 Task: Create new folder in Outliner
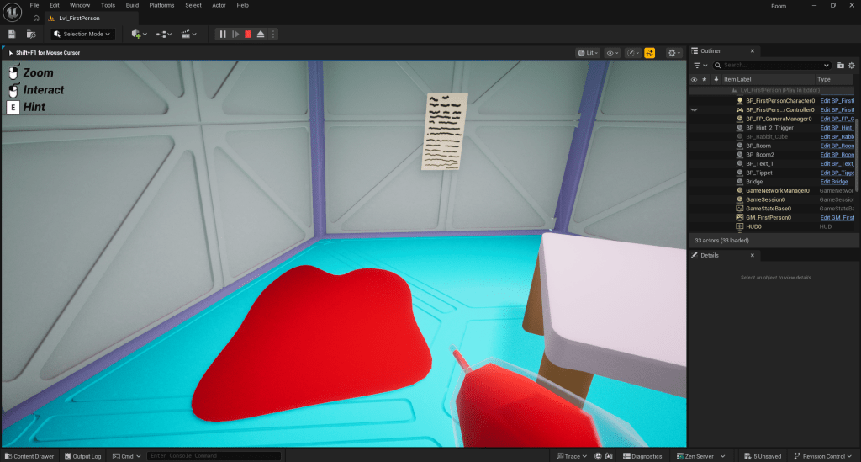click(x=840, y=65)
